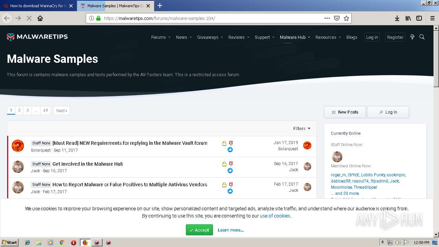The width and height of the screenshot is (439, 247).
Task: Go to the Firefox home page icon
Action: (x=40, y=18)
